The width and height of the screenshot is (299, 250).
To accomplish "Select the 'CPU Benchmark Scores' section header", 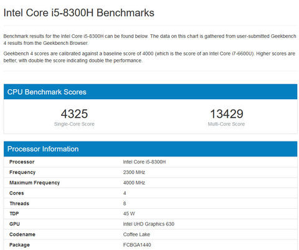I will pyautogui.click(x=150, y=92).
